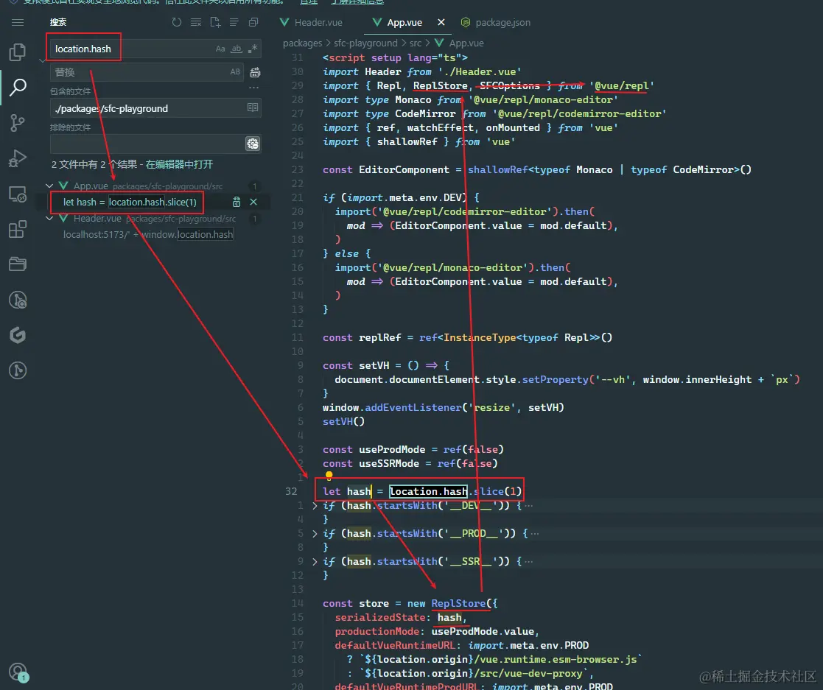823x690 pixels.
Task: Open the Run and Debug view
Action: coord(18,158)
